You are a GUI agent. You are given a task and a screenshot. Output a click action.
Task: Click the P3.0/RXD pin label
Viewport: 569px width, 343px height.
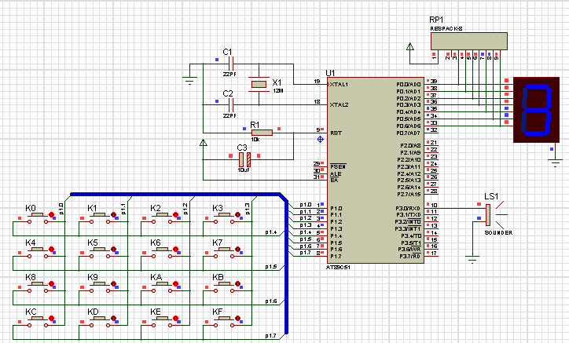408,209
